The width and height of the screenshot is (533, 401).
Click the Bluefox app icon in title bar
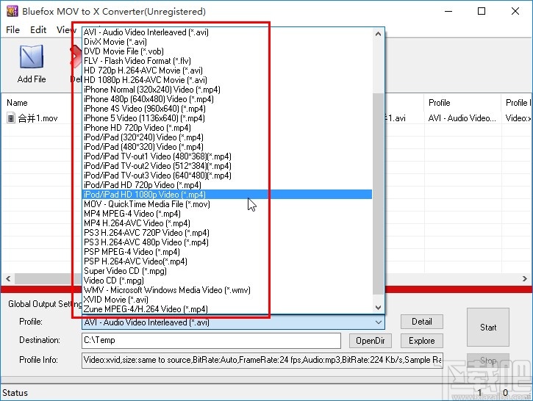pos(12,11)
